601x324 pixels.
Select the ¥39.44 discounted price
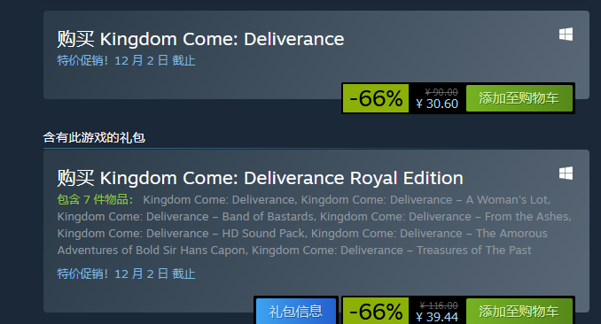tap(437, 317)
